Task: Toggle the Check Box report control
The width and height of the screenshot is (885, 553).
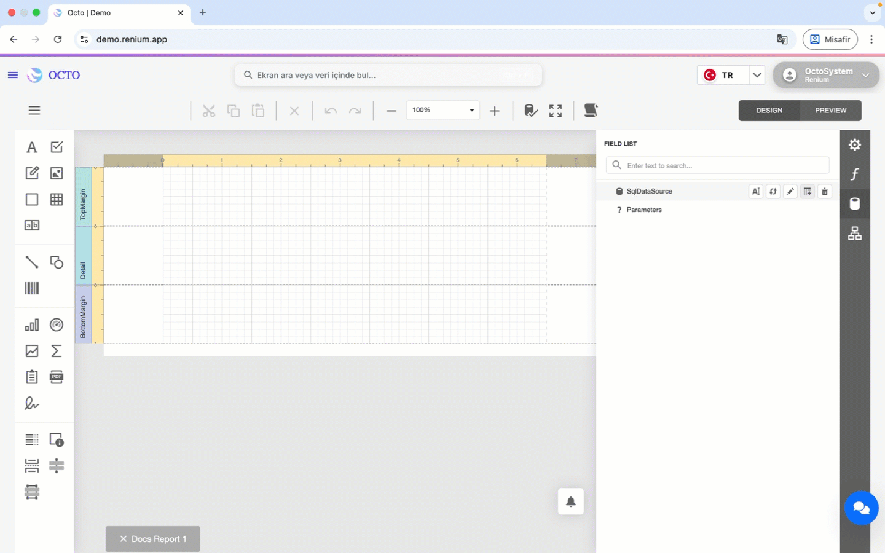Action: click(56, 147)
